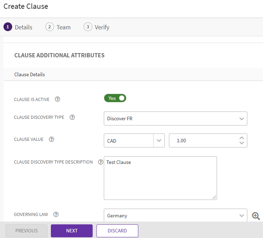Go to the Verify step tab
The width and height of the screenshot is (263, 238).
click(96, 27)
